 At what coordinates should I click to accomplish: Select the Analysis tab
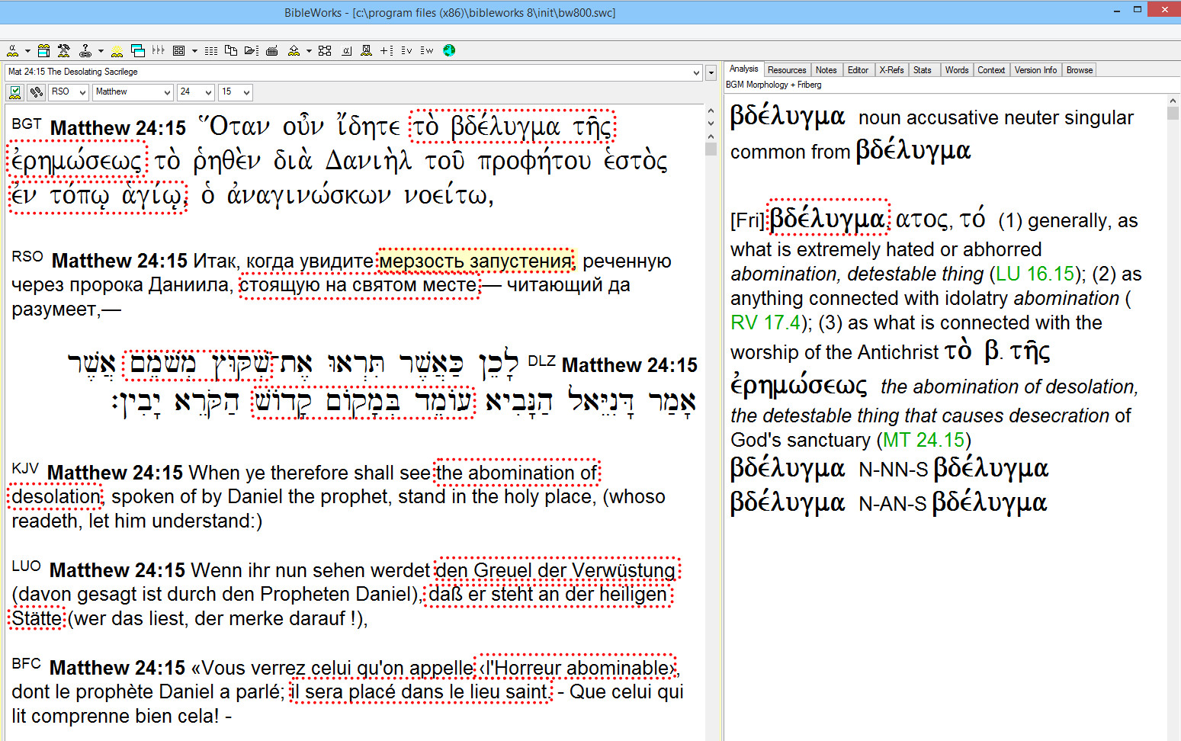(743, 69)
